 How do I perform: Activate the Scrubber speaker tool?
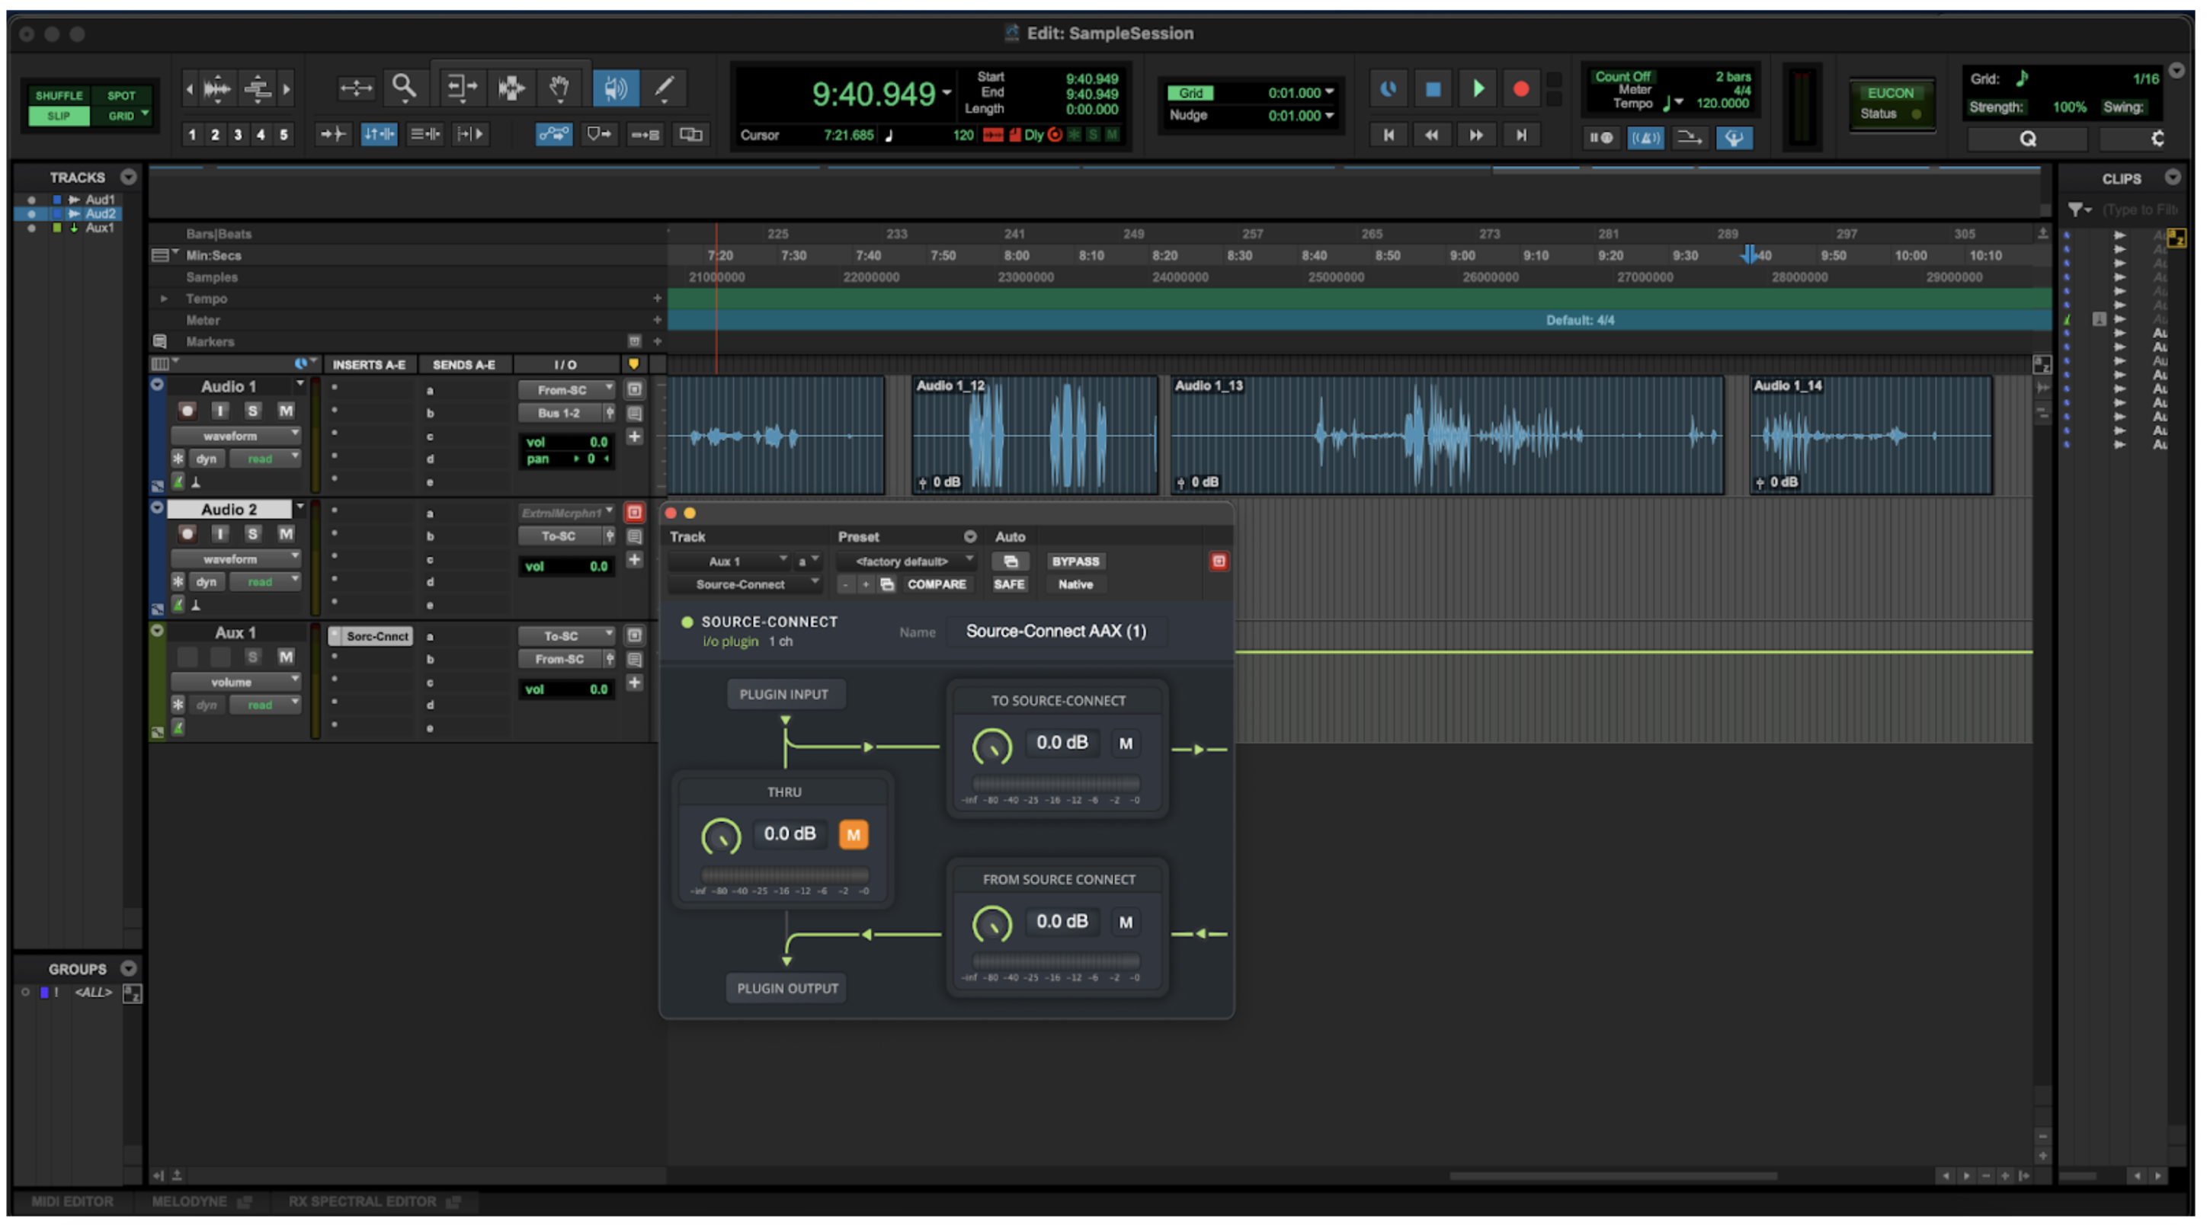point(615,88)
